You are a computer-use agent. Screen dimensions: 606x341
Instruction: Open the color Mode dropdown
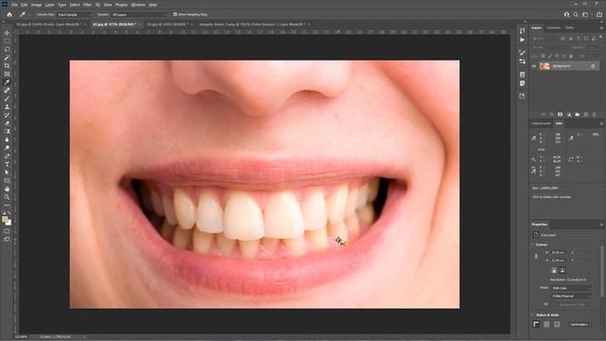[571, 288]
